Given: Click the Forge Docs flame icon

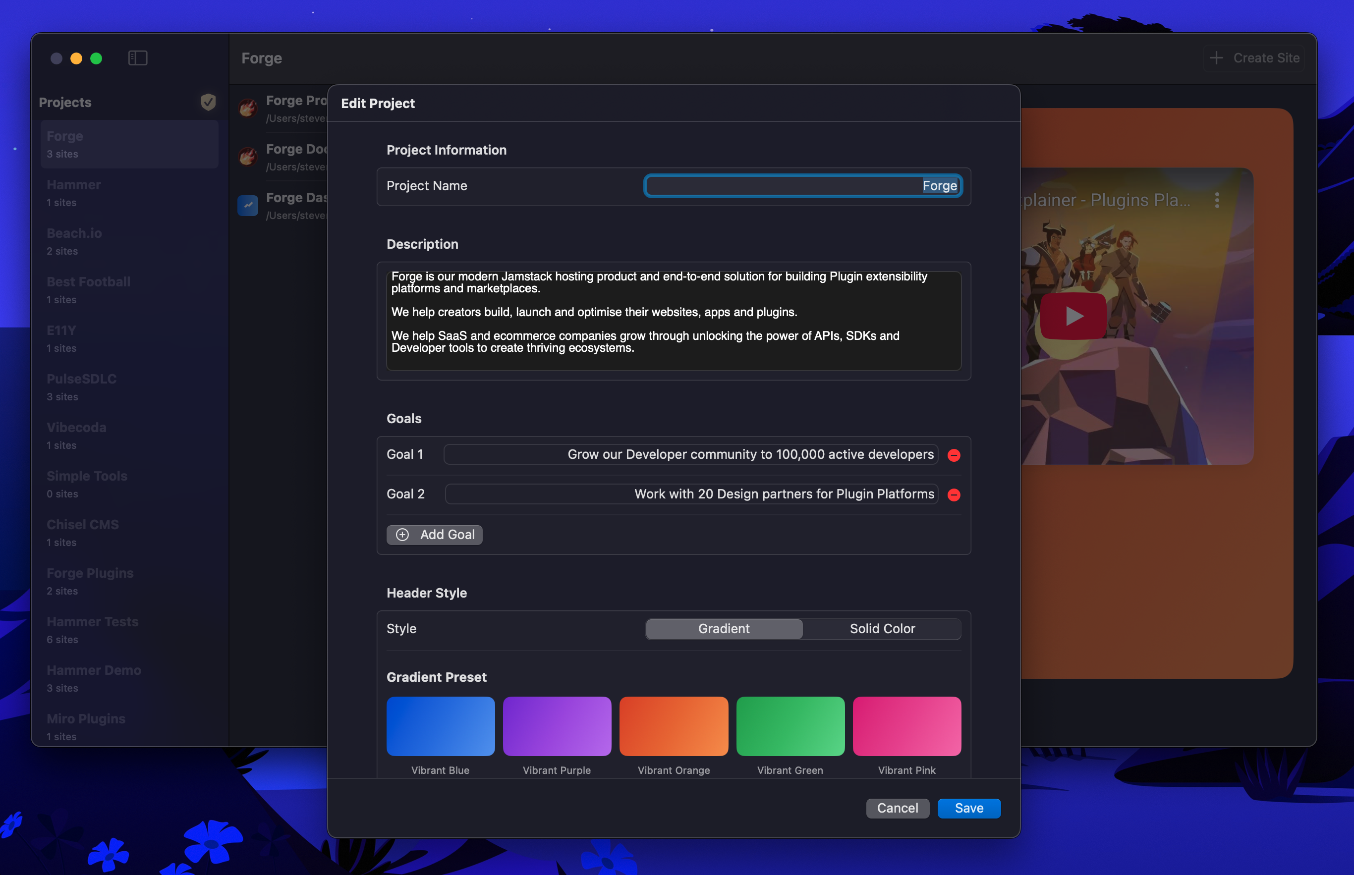Looking at the screenshot, I should pos(247,156).
